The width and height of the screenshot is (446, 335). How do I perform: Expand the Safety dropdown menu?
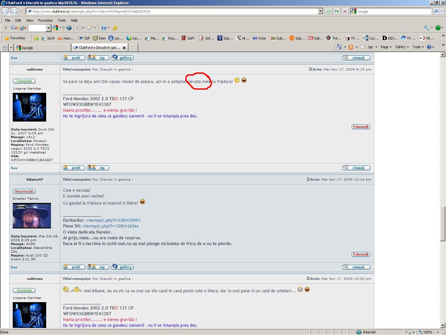click(x=402, y=47)
